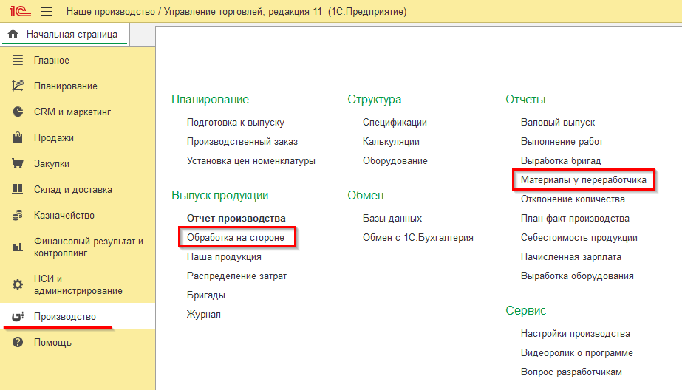Open Настройки производства
The width and height of the screenshot is (682, 390).
(575, 333)
